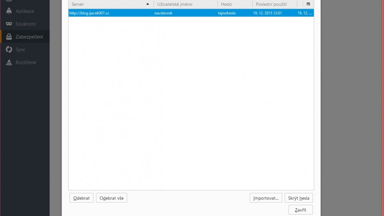
Task: Close the dialog with Zavřít button
Action: pyautogui.click(x=300, y=209)
